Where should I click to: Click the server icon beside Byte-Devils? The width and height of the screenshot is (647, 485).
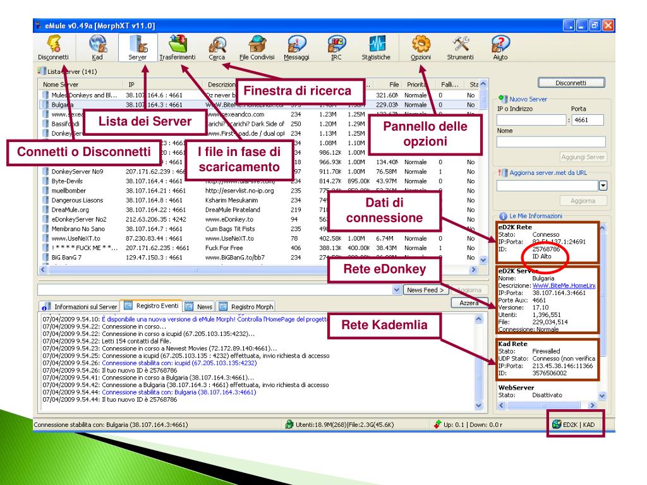[x=45, y=181]
